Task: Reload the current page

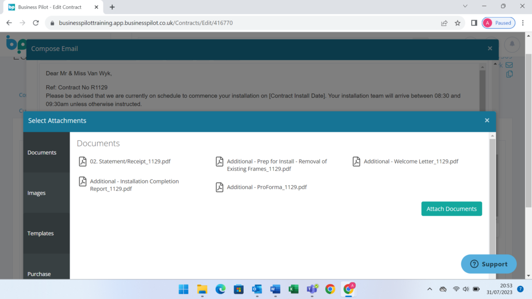Action: click(36, 23)
